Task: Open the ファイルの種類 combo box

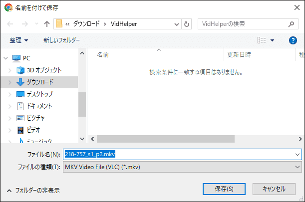Action: pyautogui.click(x=182, y=167)
